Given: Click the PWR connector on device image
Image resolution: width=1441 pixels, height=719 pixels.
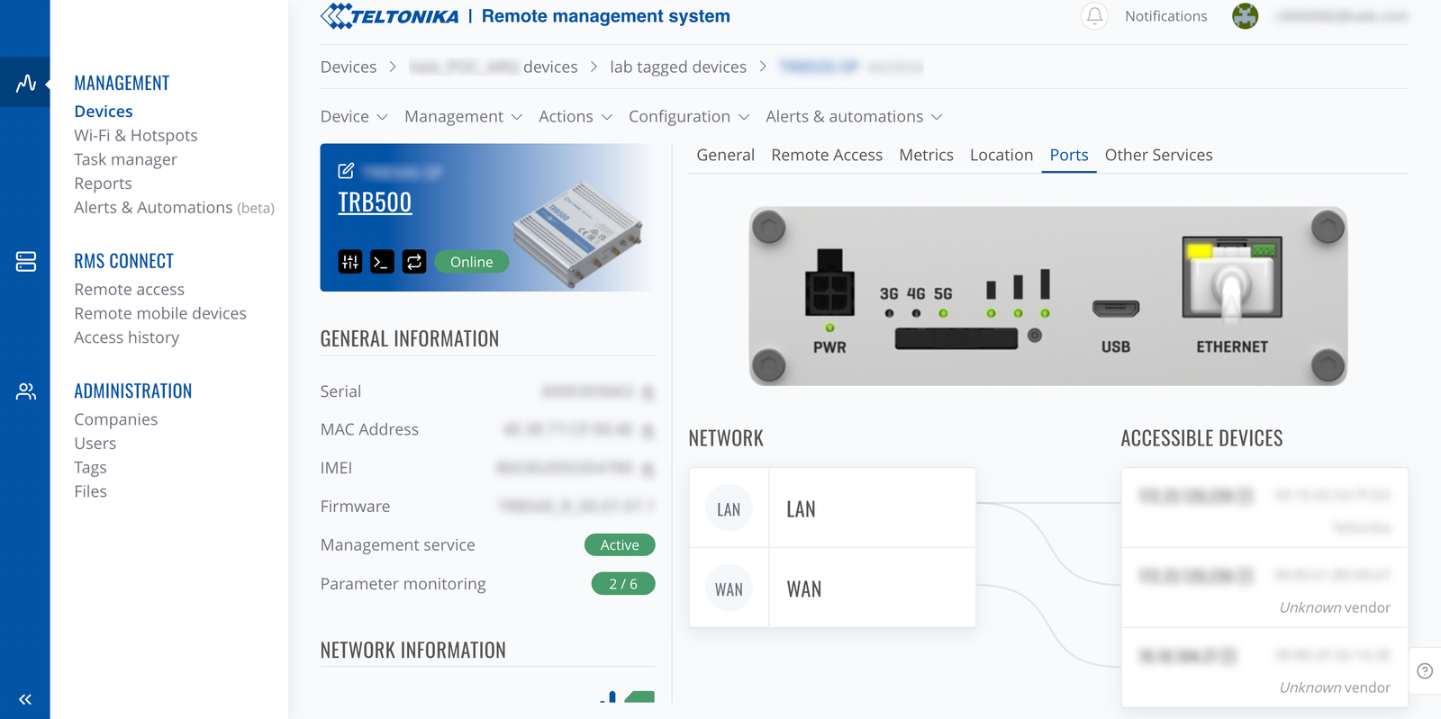Looking at the screenshot, I should coord(829,282).
